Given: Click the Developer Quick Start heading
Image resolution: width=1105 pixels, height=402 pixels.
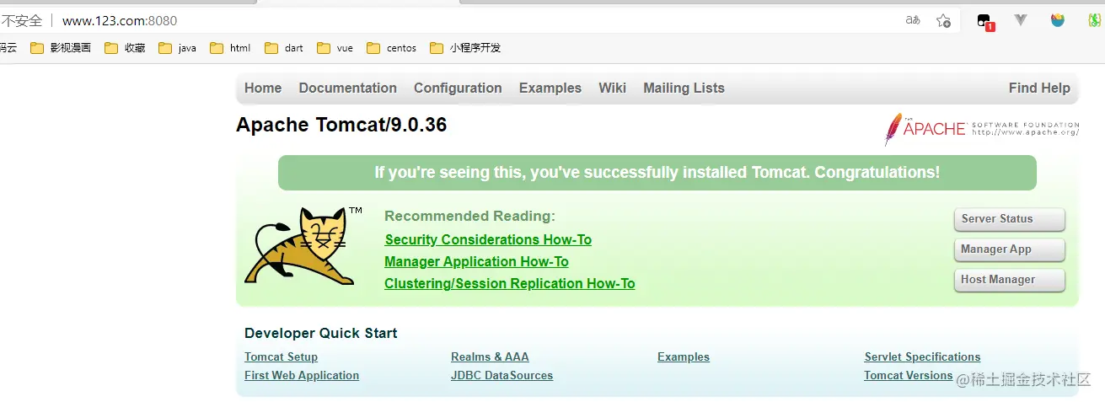Looking at the screenshot, I should tap(320, 333).
